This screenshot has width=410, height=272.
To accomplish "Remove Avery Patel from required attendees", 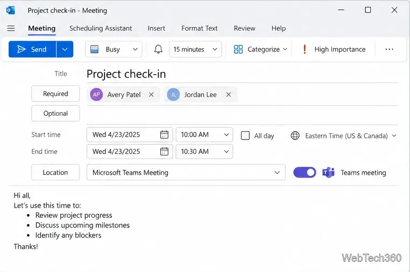I will click(x=151, y=94).
